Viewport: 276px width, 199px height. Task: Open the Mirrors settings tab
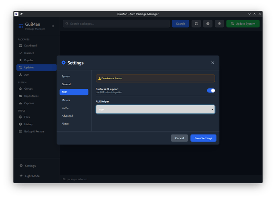66,100
